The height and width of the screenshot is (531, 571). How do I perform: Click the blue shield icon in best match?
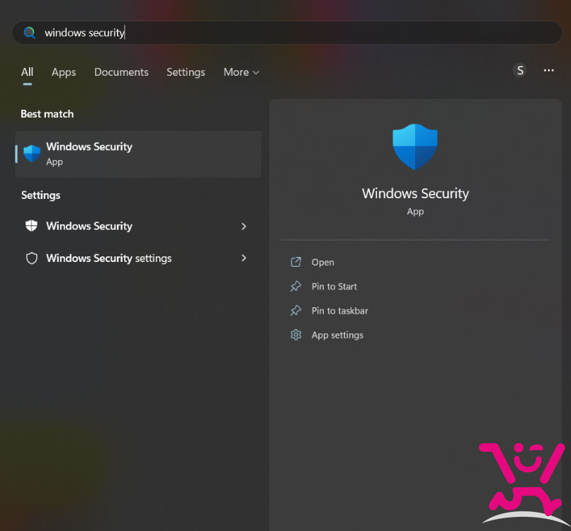point(32,154)
